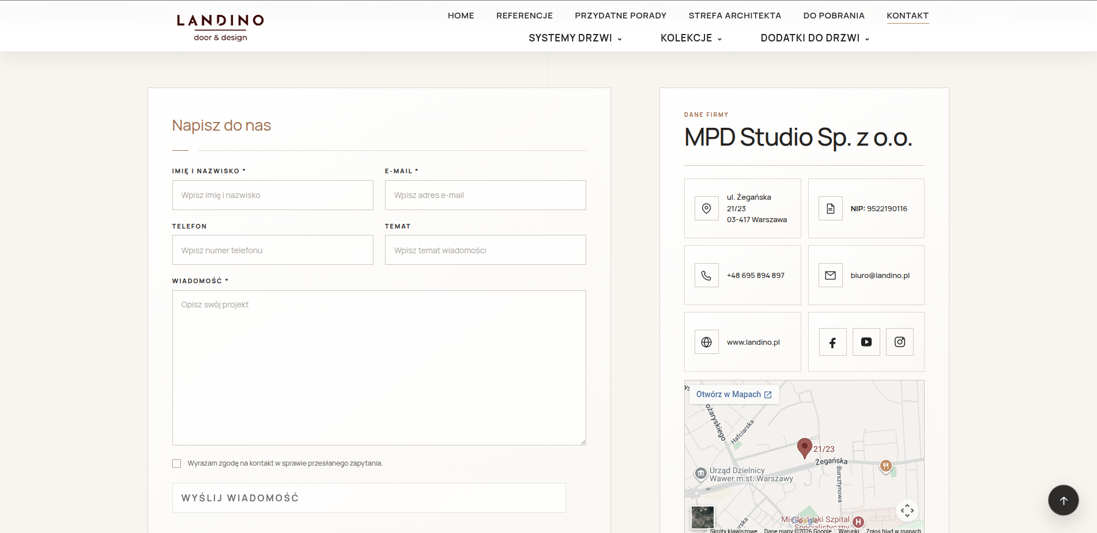Image resolution: width=1097 pixels, height=533 pixels.
Task: Click the ul. Żegańska 21/23 address text
Action: tap(757, 208)
